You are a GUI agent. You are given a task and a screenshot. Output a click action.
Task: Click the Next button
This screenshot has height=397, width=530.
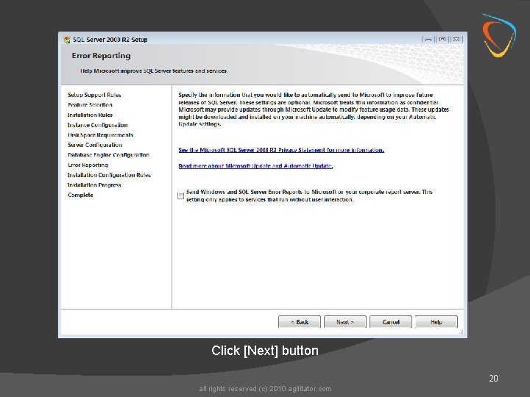344,322
